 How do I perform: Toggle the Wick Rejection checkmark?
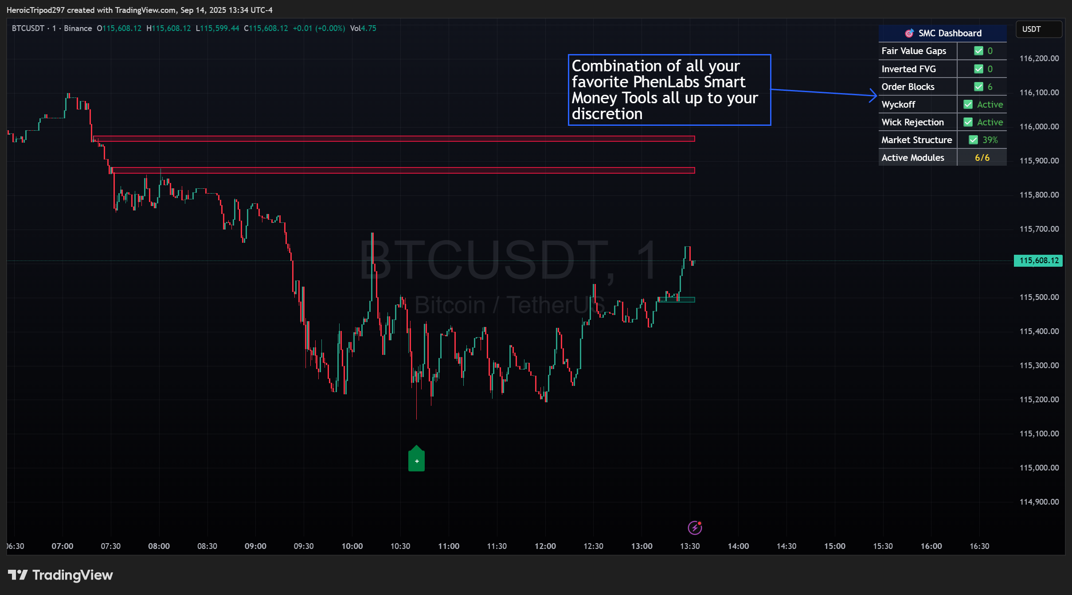[x=968, y=122]
